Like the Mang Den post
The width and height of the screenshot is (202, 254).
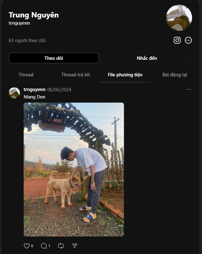pos(27,246)
